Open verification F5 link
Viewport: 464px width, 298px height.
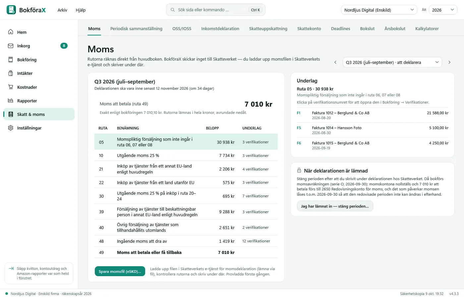pyautogui.click(x=299, y=128)
